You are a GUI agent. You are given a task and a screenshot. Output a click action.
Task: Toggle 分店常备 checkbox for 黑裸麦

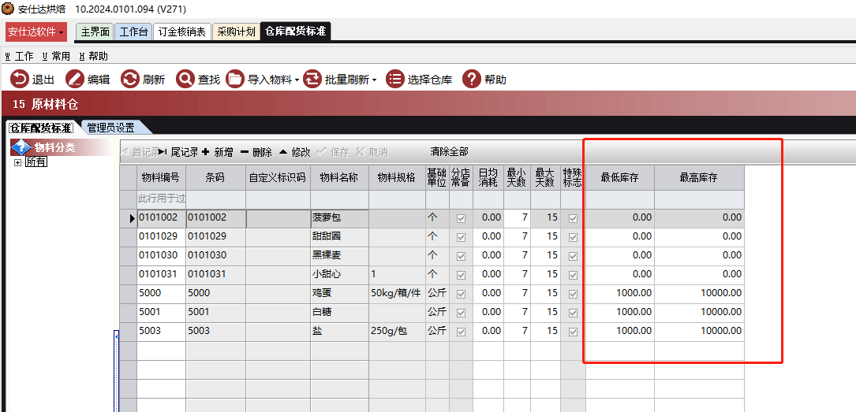tap(462, 256)
